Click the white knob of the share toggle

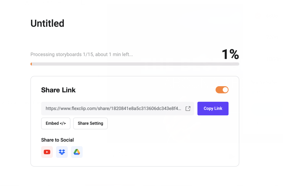225,90
